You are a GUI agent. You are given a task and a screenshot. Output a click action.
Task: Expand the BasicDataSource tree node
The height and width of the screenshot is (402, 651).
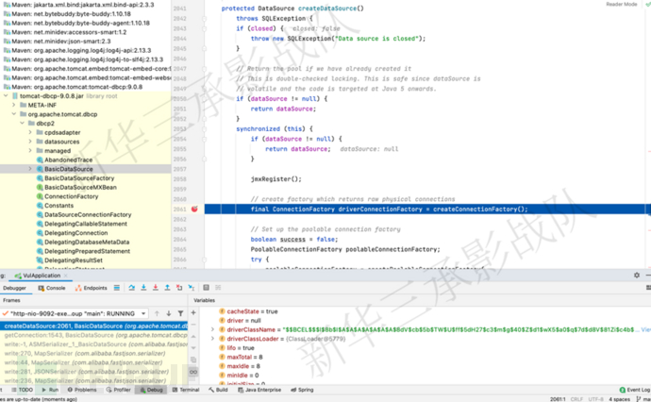coord(30,169)
